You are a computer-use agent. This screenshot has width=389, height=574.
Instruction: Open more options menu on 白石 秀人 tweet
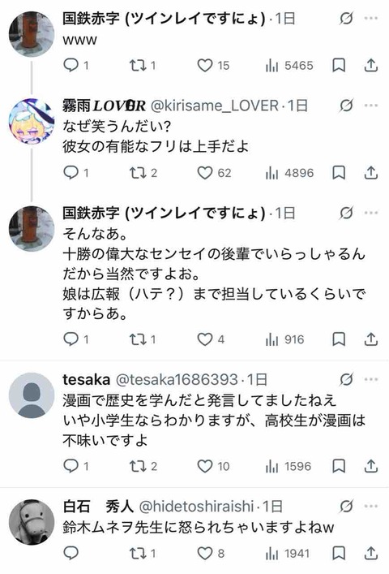coord(371,507)
